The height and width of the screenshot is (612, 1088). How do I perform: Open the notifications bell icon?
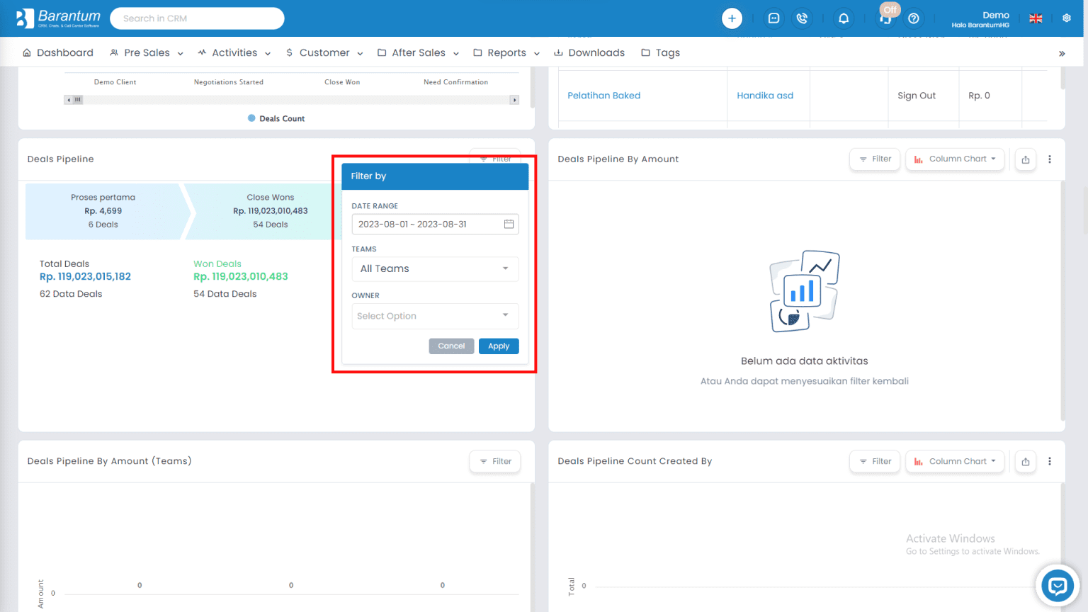point(844,18)
